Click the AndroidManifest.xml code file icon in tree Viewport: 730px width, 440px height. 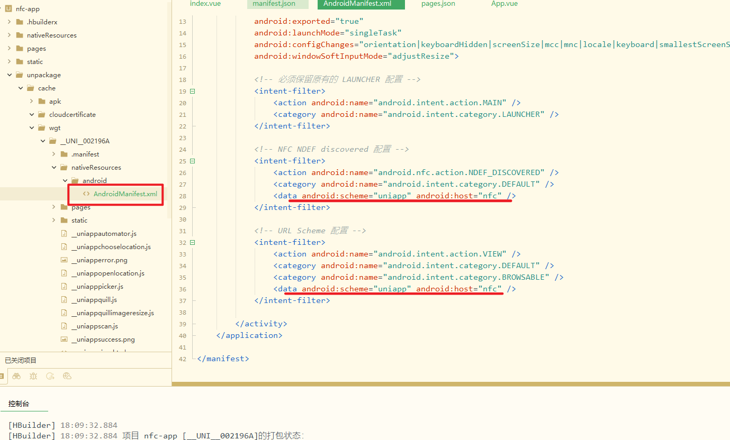[x=86, y=194]
